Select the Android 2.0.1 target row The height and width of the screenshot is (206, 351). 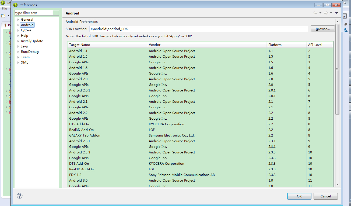tap(200, 90)
